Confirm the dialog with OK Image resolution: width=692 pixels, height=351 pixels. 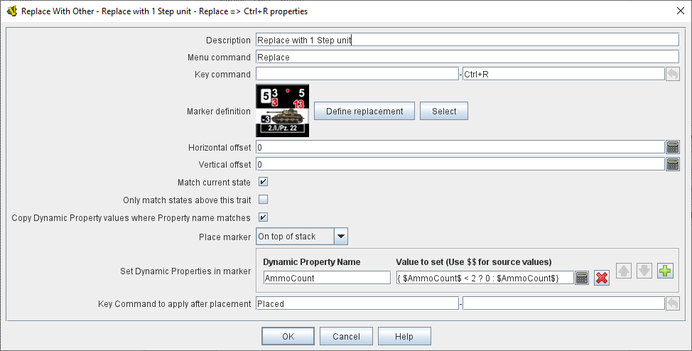288,336
